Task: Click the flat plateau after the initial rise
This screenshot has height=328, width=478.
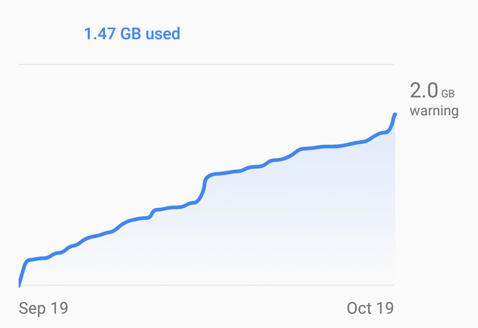Action: click(x=38, y=259)
